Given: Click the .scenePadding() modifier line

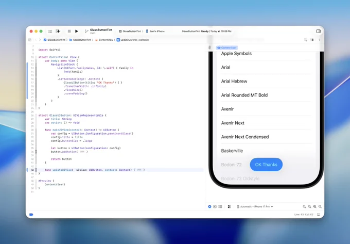Looking at the screenshot, I should pyautogui.click(x=76, y=93).
